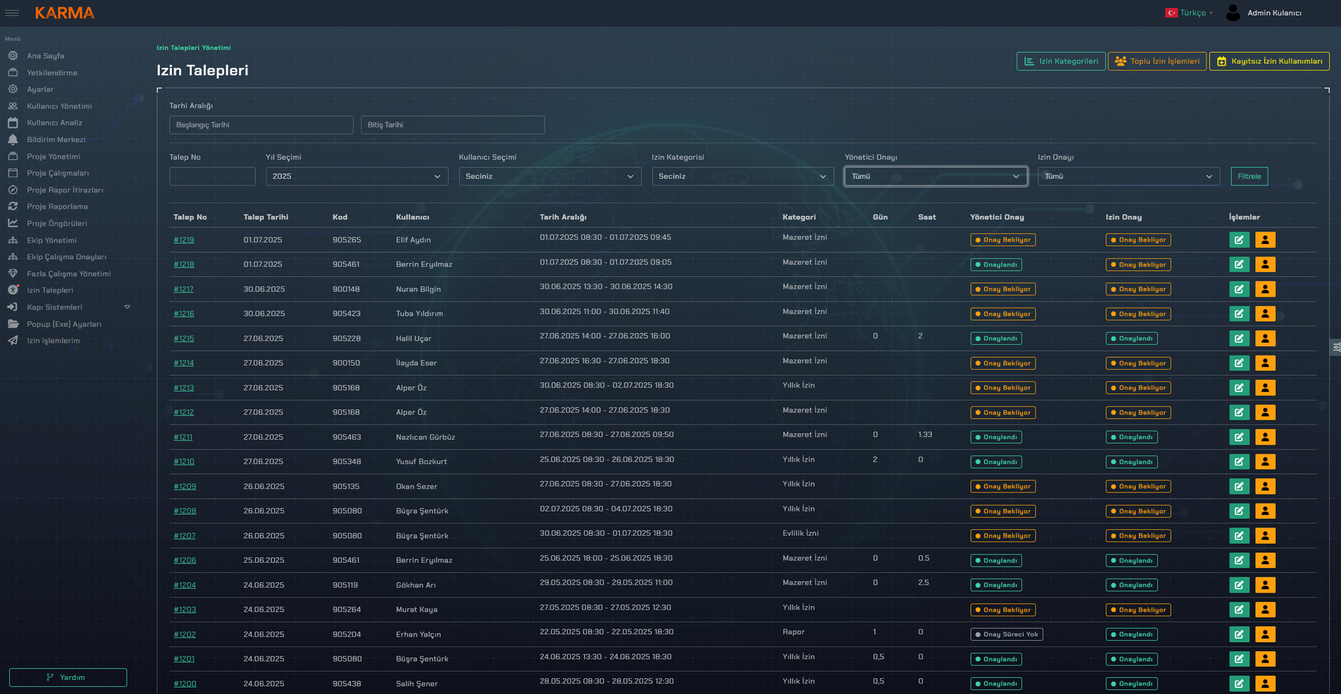
Task: Open the Admin Kulanıcı profile avatar
Action: point(1233,13)
